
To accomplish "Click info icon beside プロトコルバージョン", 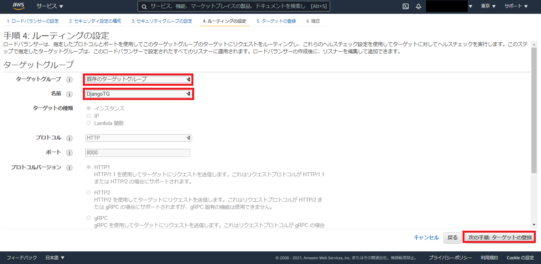I will 69,168.
